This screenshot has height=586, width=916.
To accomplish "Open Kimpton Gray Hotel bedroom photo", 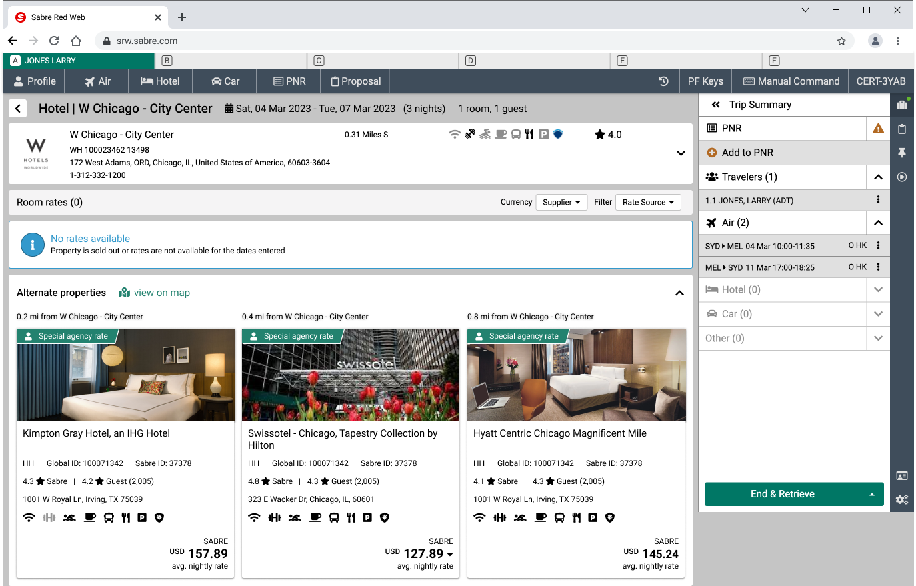I will (x=126, y=375).
